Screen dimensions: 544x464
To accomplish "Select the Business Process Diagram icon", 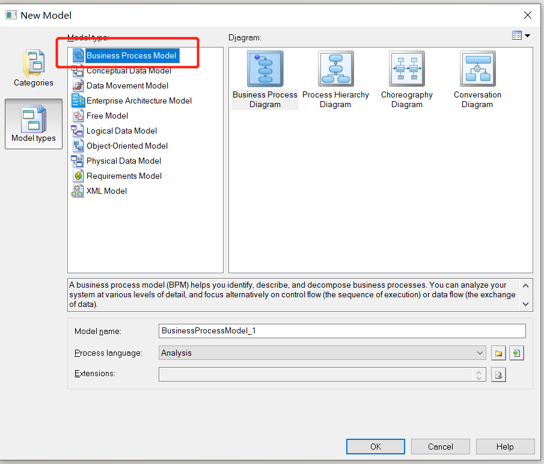I will [265, 69].
